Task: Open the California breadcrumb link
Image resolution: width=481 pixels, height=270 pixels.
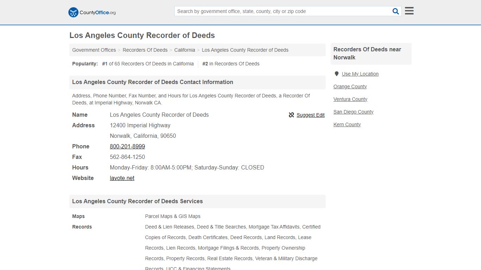Action: coord(185,50)
